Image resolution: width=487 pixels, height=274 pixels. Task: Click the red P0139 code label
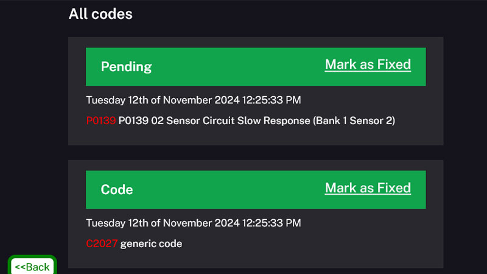coord(100,121)
